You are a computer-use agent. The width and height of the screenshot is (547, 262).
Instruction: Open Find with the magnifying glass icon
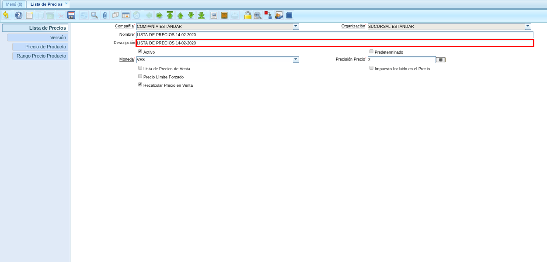(94, 15)
